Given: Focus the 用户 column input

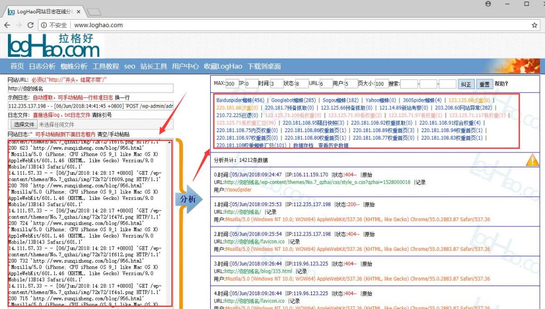Looking at the screenshot, I should pyautogui.click(x=351, y=84).
